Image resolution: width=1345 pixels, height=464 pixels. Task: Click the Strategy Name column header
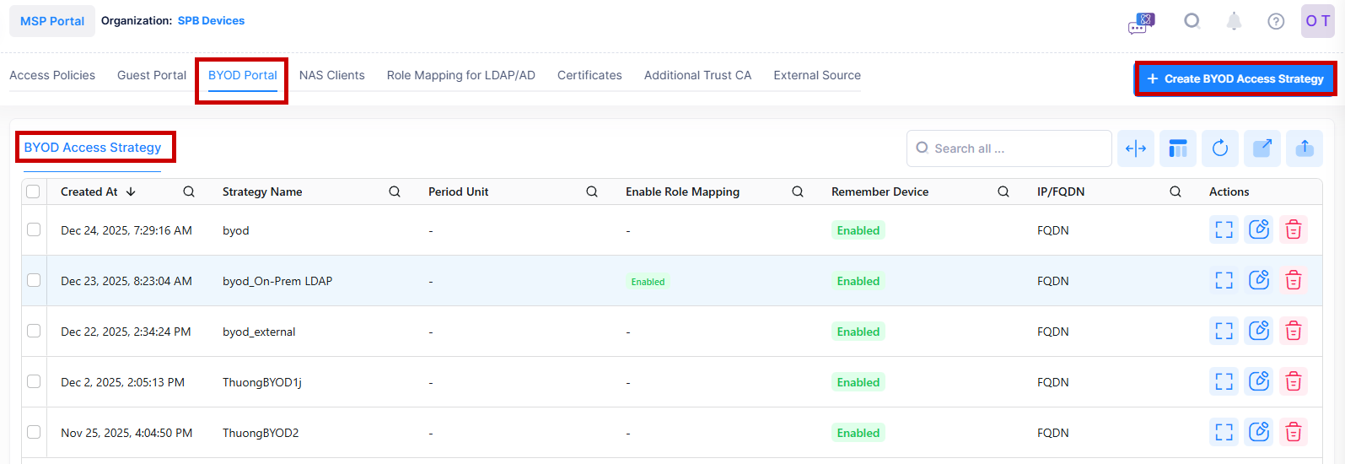pyautogui.click(x=262, y=192)
